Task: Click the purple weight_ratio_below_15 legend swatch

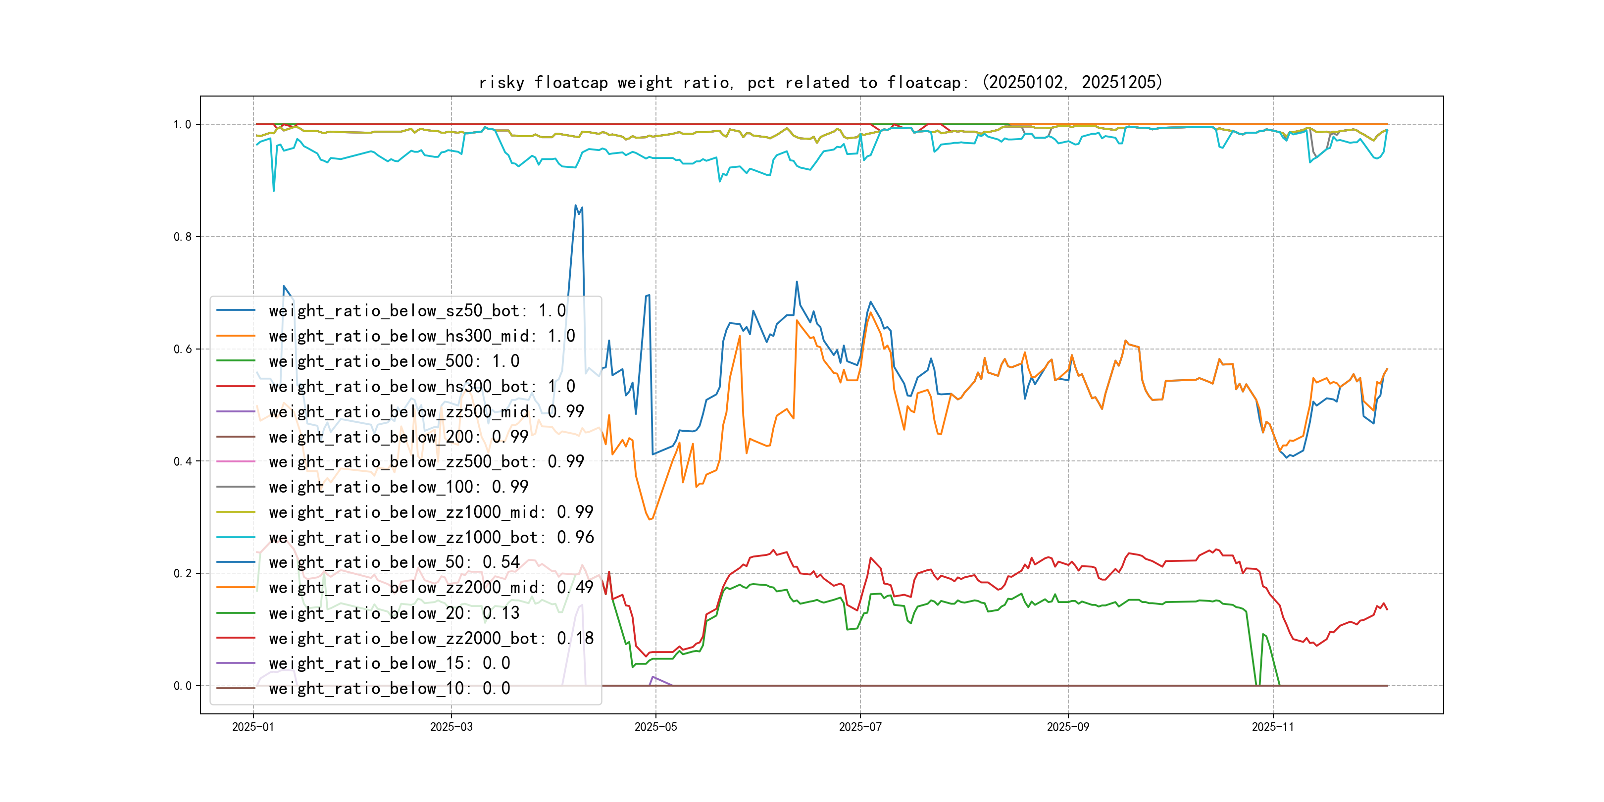Action: tap(235, 663)
